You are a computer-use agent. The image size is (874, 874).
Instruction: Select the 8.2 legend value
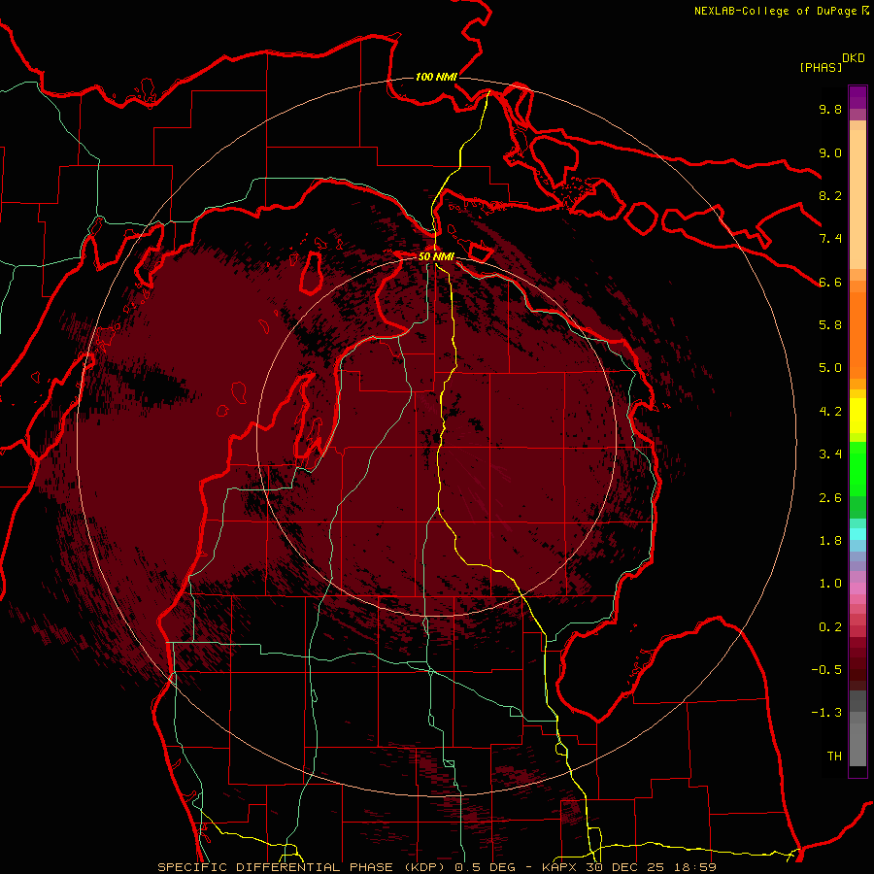click(x=830, y=195)
